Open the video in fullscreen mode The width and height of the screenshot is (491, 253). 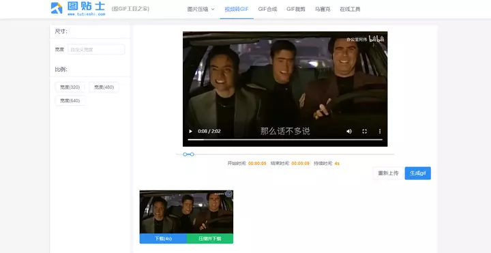coord(364,131)
